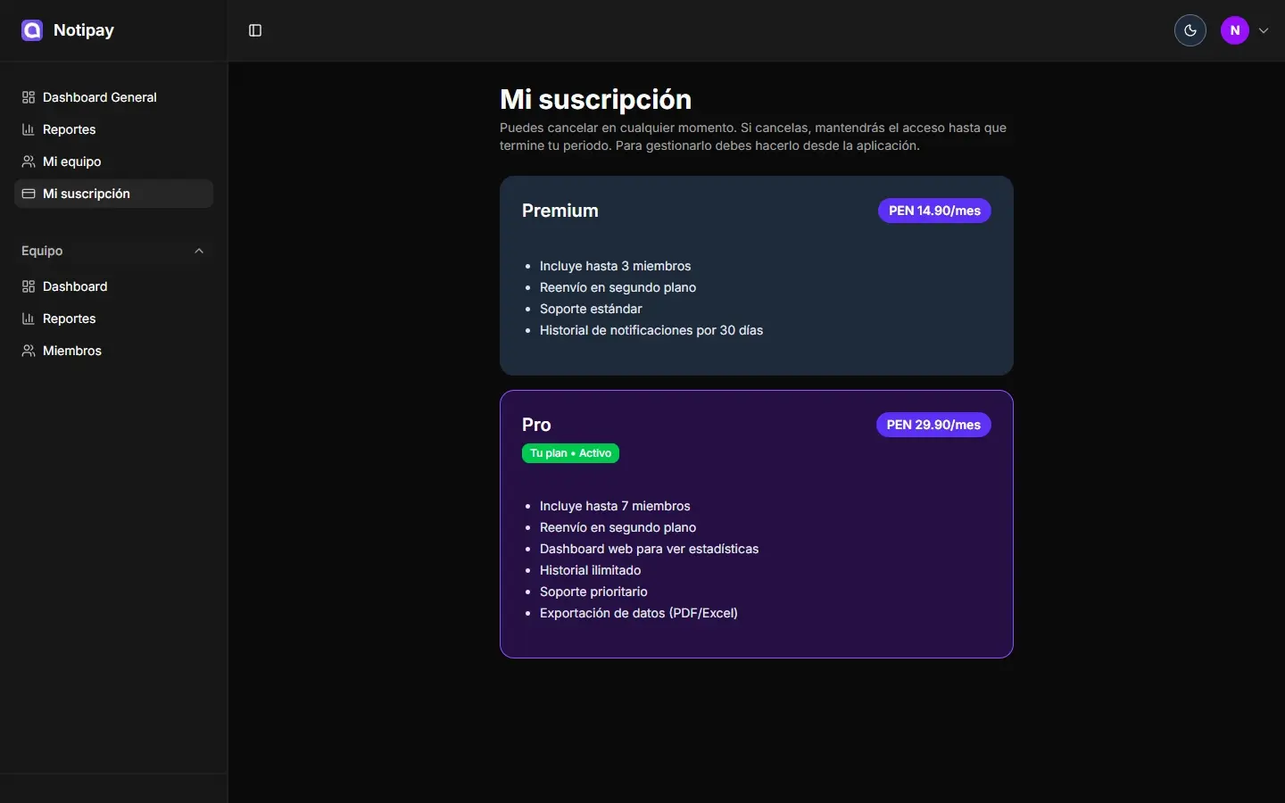The height and width of the screenshot is (803, 1285).
Task: Click the Premium plan card
Action: pos(756,276)
